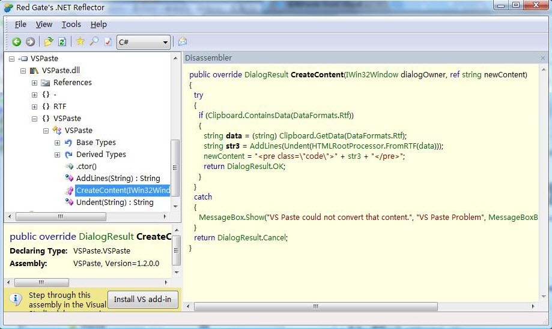This screenshot has height=329, width=552.
Task: Click the green Refresh toolbar icon
Action: (x=62, y=42)
